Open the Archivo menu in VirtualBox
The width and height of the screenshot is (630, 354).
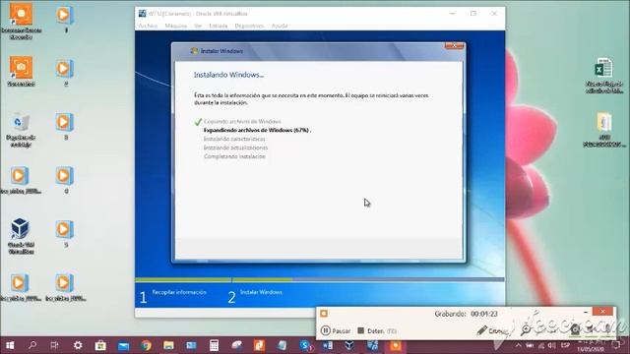[148, 26]
